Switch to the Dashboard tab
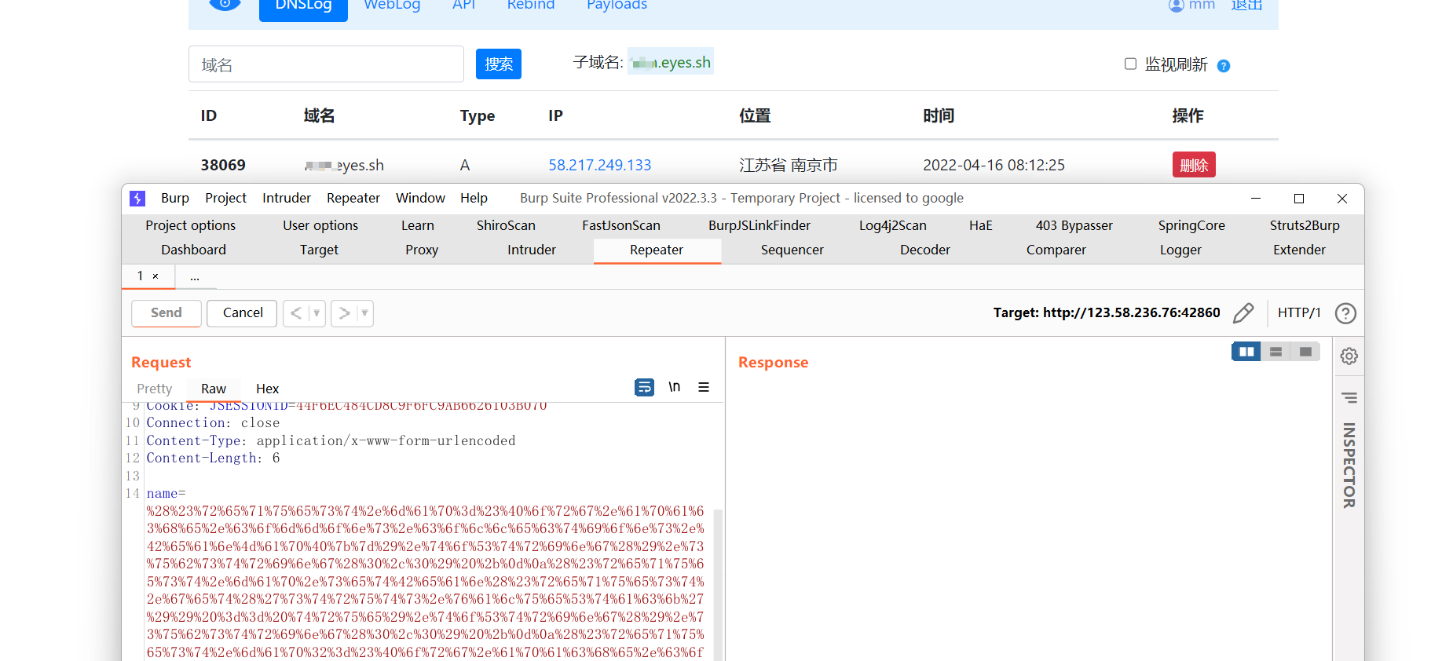Screen dimensions: 1453x661 (x=193, y=250)
